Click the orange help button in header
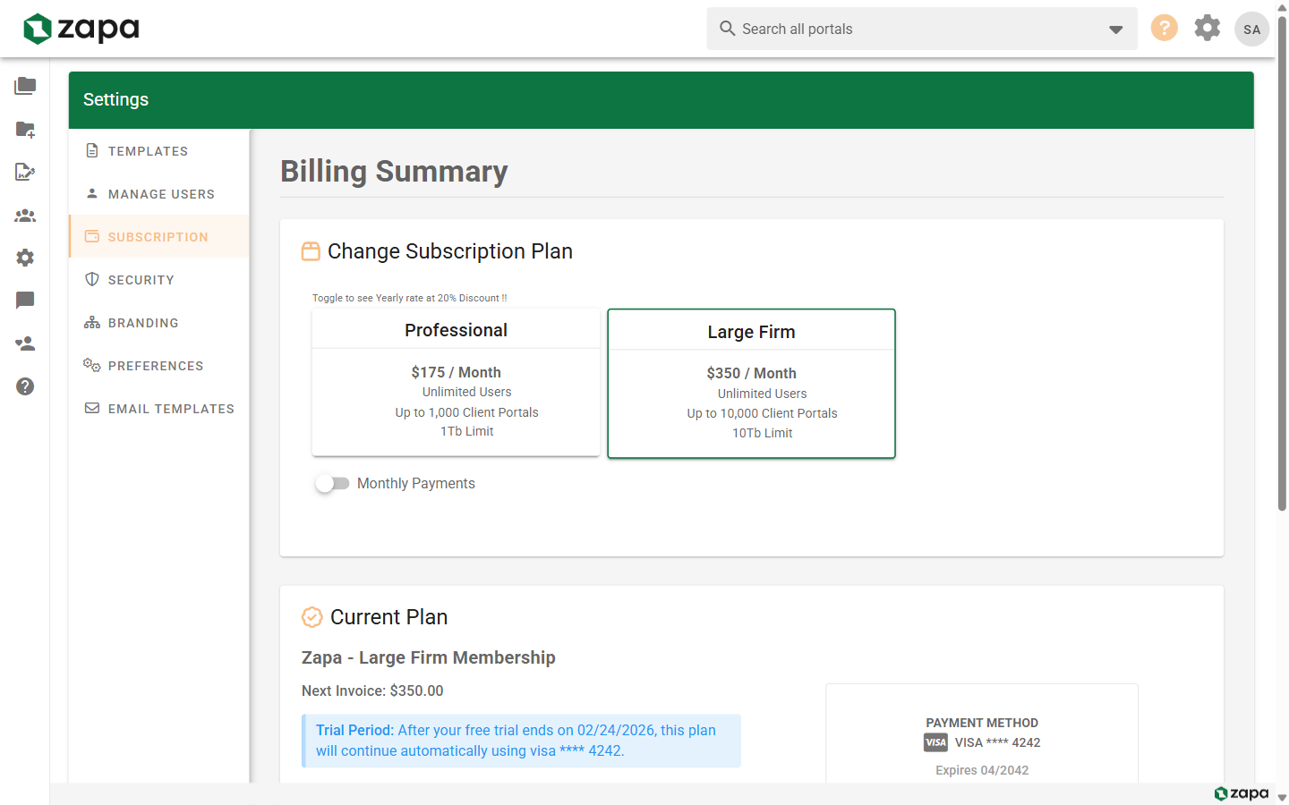 [x=1164, y=28]
